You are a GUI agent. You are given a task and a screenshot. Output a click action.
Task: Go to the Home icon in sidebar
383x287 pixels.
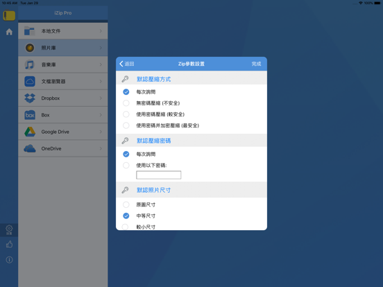click(9, 32)
